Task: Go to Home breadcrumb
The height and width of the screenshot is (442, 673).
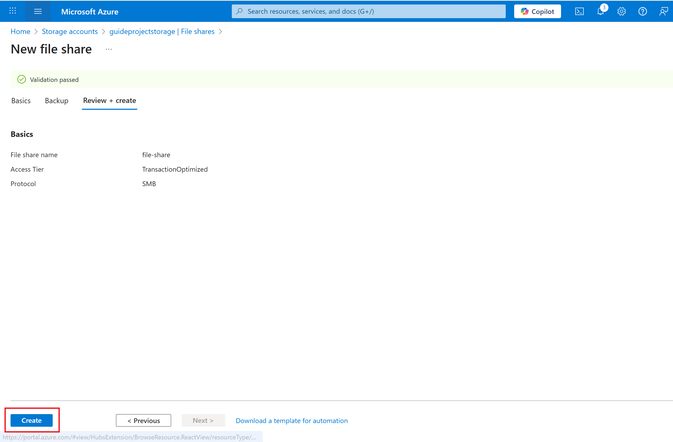Action: coord(20,31)
